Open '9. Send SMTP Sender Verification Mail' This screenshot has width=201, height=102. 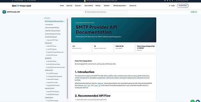(55, 67)
